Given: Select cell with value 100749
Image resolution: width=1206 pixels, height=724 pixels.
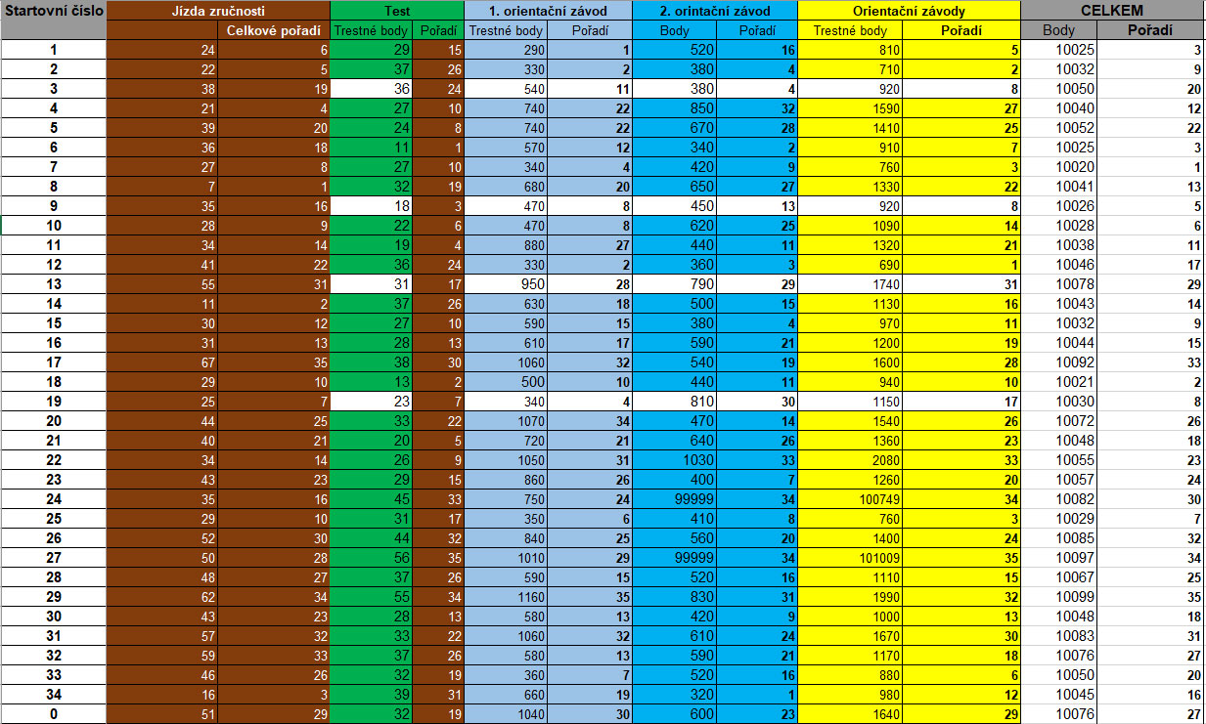Looking at the screenshot, I should coord(850,497).
